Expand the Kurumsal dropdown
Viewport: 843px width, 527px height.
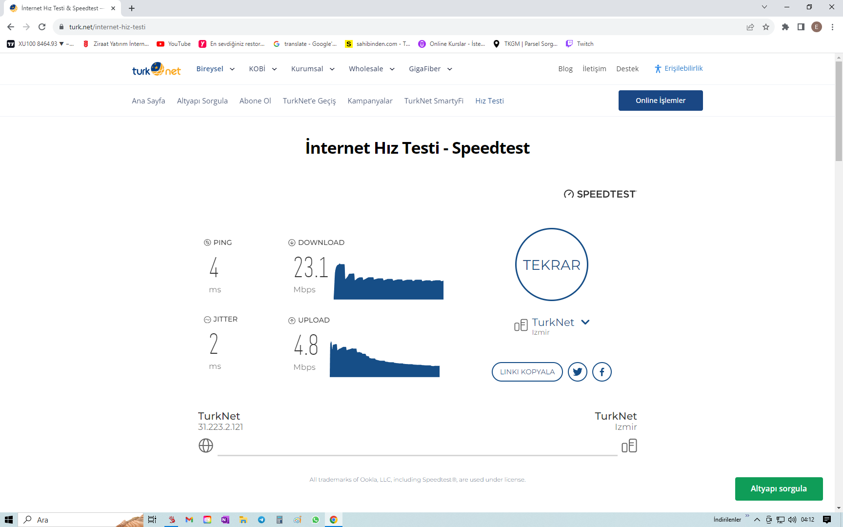(313, 69)
